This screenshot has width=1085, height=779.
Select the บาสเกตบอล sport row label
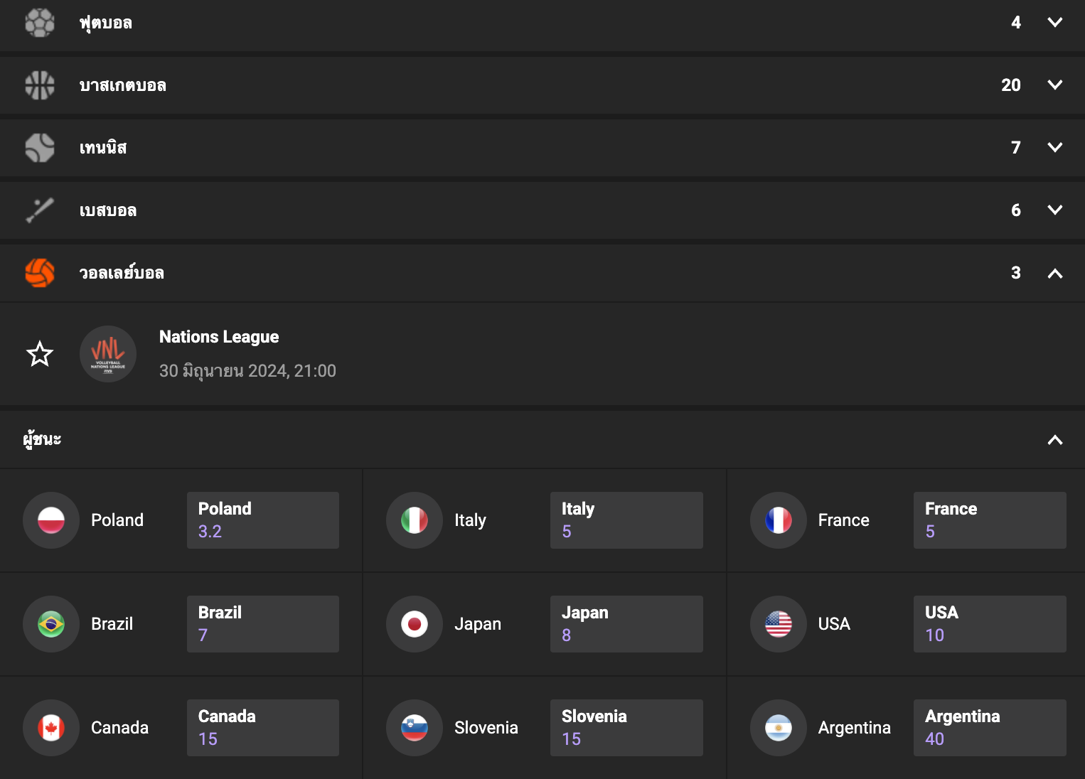[123, 85]
